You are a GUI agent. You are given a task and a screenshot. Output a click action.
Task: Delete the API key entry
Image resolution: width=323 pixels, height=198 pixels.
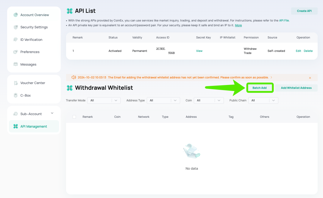tap(308, 51)
